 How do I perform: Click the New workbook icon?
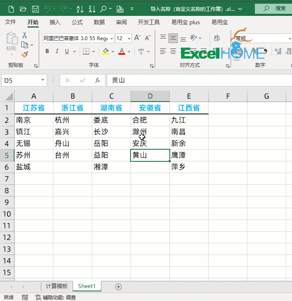click(x=11, y=9)
